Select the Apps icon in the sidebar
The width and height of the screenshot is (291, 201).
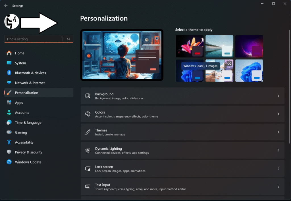[9, 102]
